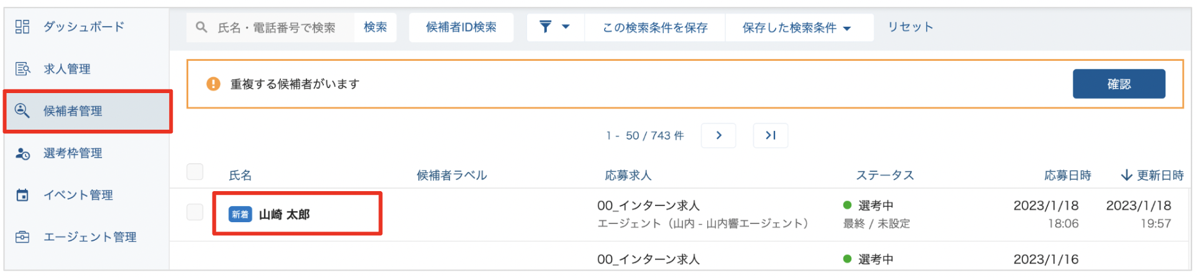Click the orange duplicate warning icon
The image size is (1197, 278).
click(213, 84)
